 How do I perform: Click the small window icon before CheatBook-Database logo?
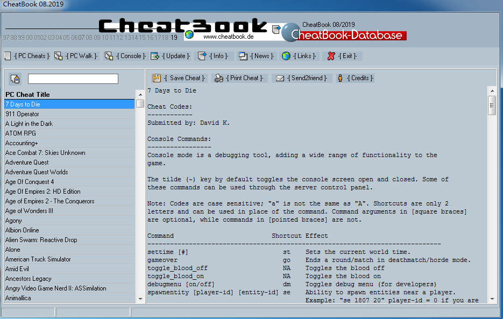276,30
